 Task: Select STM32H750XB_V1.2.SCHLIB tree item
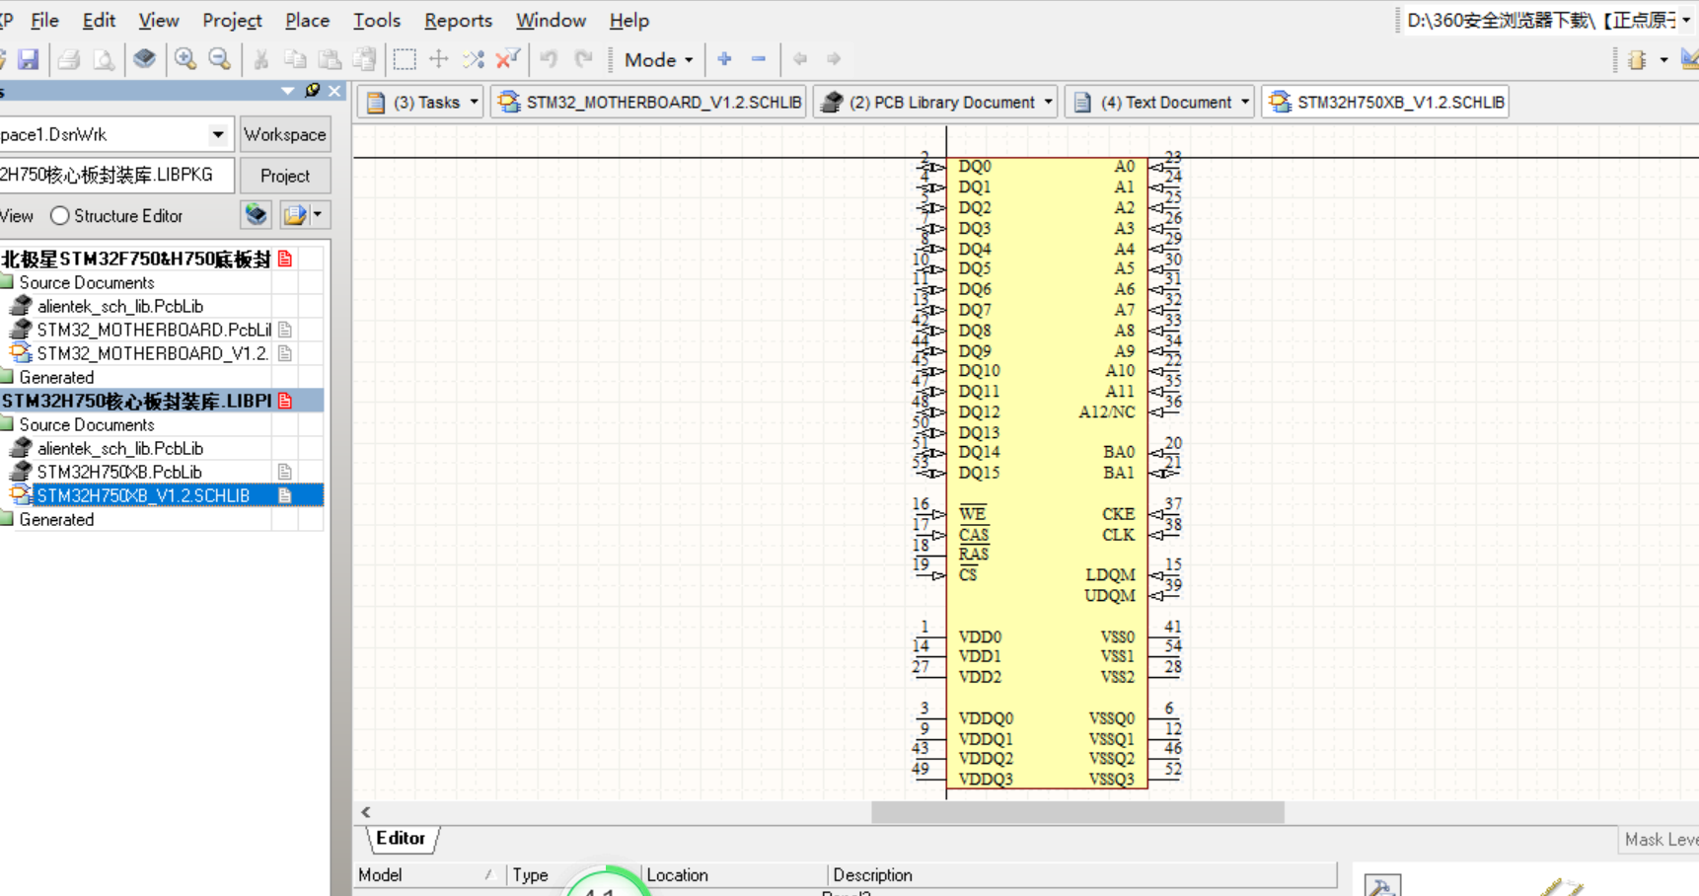[x=142, y=495]
